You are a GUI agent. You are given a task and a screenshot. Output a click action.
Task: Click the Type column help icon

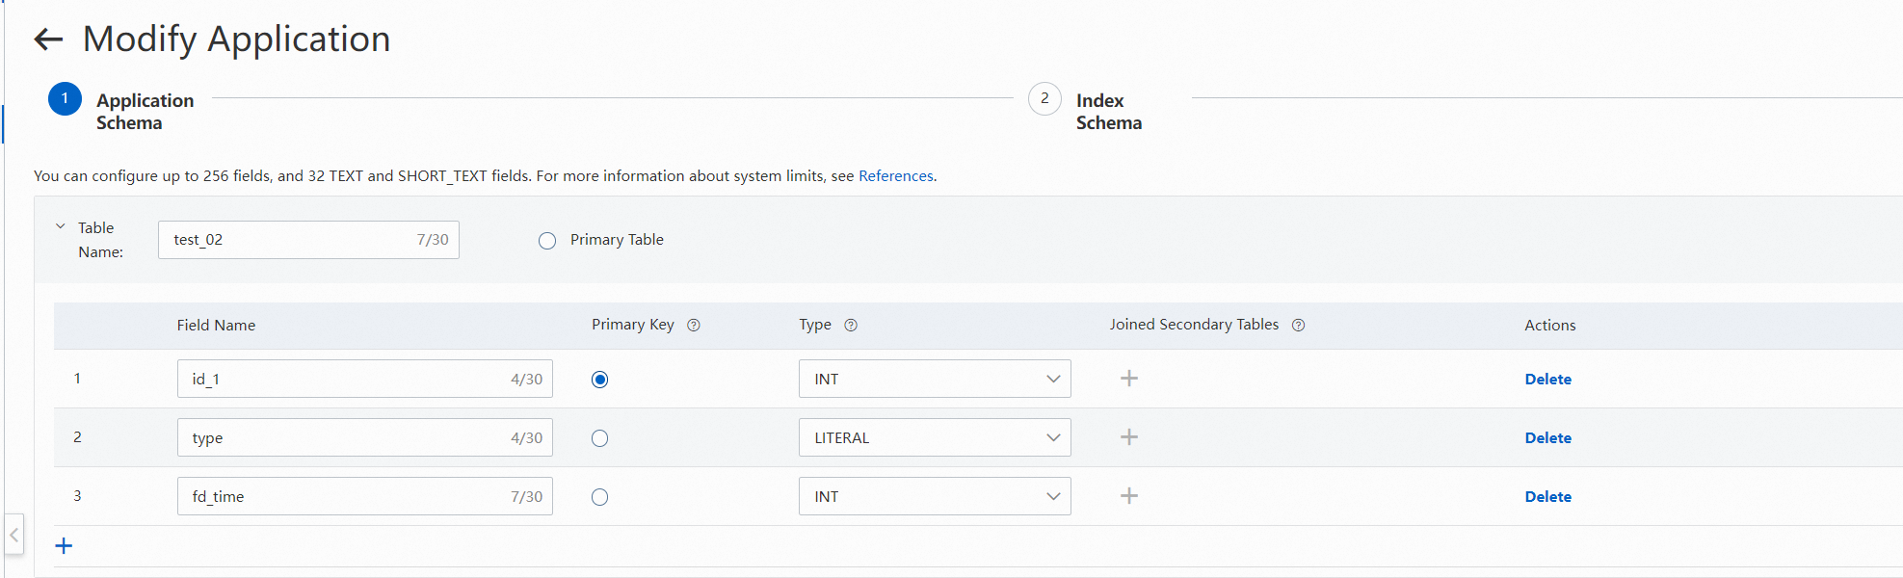(851, 326)
